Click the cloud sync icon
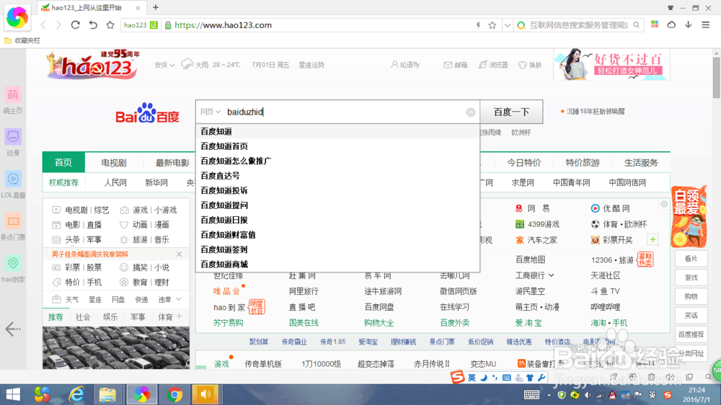The image size is (721, 405). click(x=671, y=25)
